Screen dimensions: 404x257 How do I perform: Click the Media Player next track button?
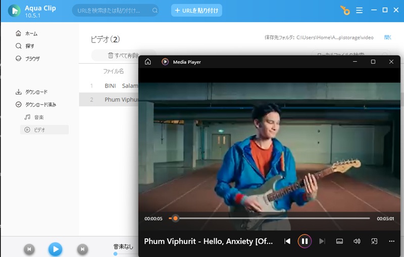pos(322,241)
